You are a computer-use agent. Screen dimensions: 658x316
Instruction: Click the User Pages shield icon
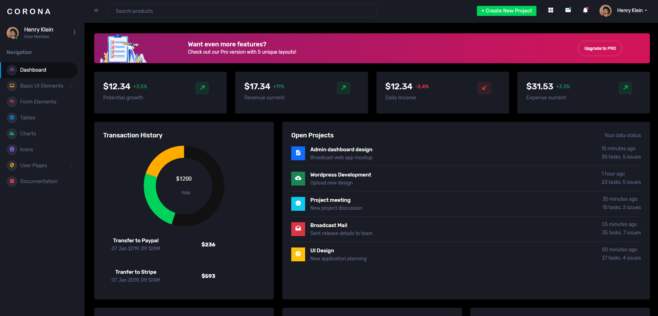12,165
